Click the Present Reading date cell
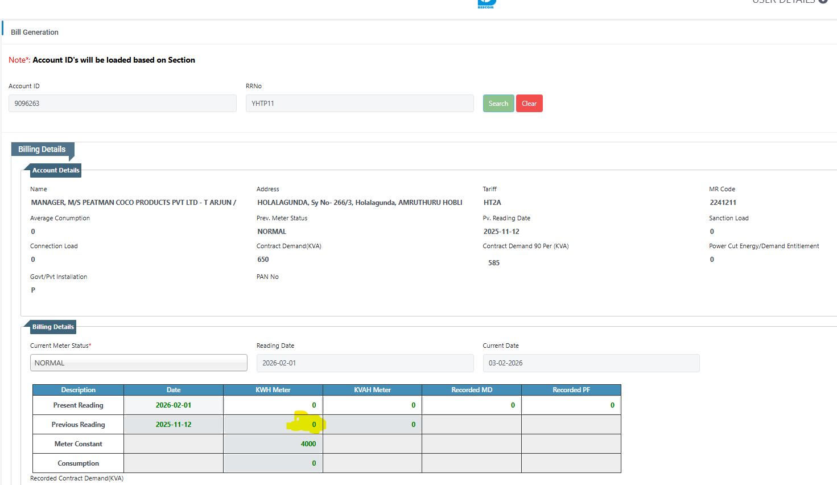 [174, 405]
